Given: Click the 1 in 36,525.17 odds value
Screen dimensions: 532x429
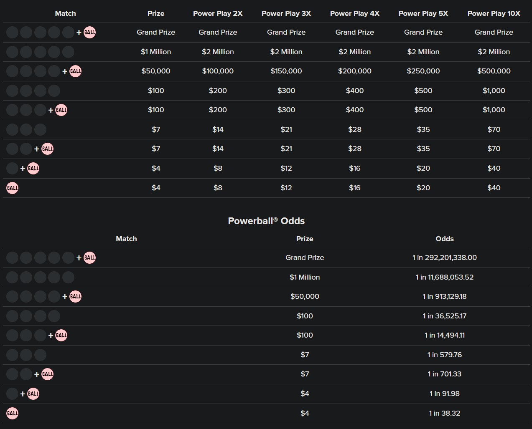Looking at the screenshot, I should click(x=445, y=316).
